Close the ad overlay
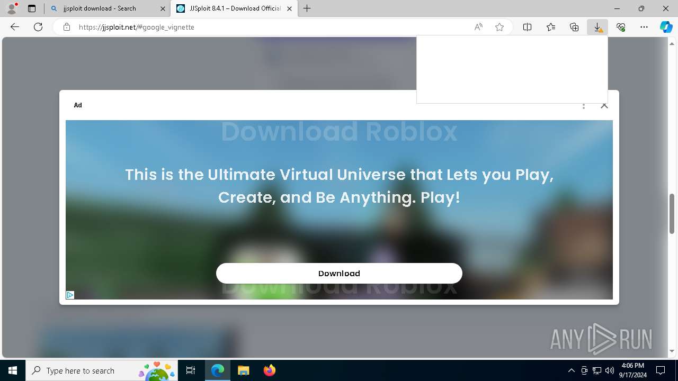Image resolution: width=678 pixels, height=381 pixels. point(604,105)
